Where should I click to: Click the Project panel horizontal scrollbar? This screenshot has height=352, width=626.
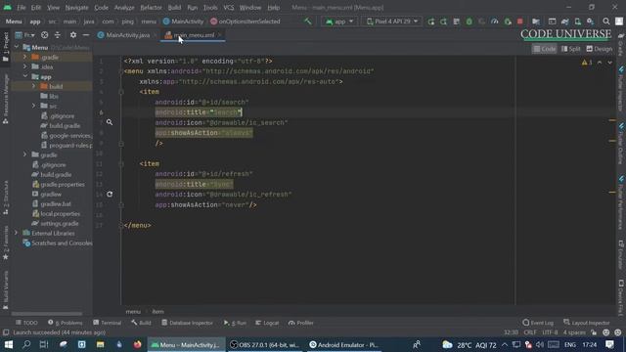pos(47,314)
